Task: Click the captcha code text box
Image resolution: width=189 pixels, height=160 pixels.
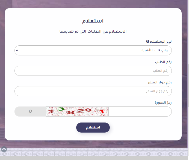Action: 139,111
